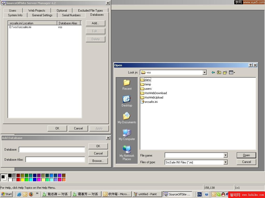Pick the black color swatch in the palette

10,176
